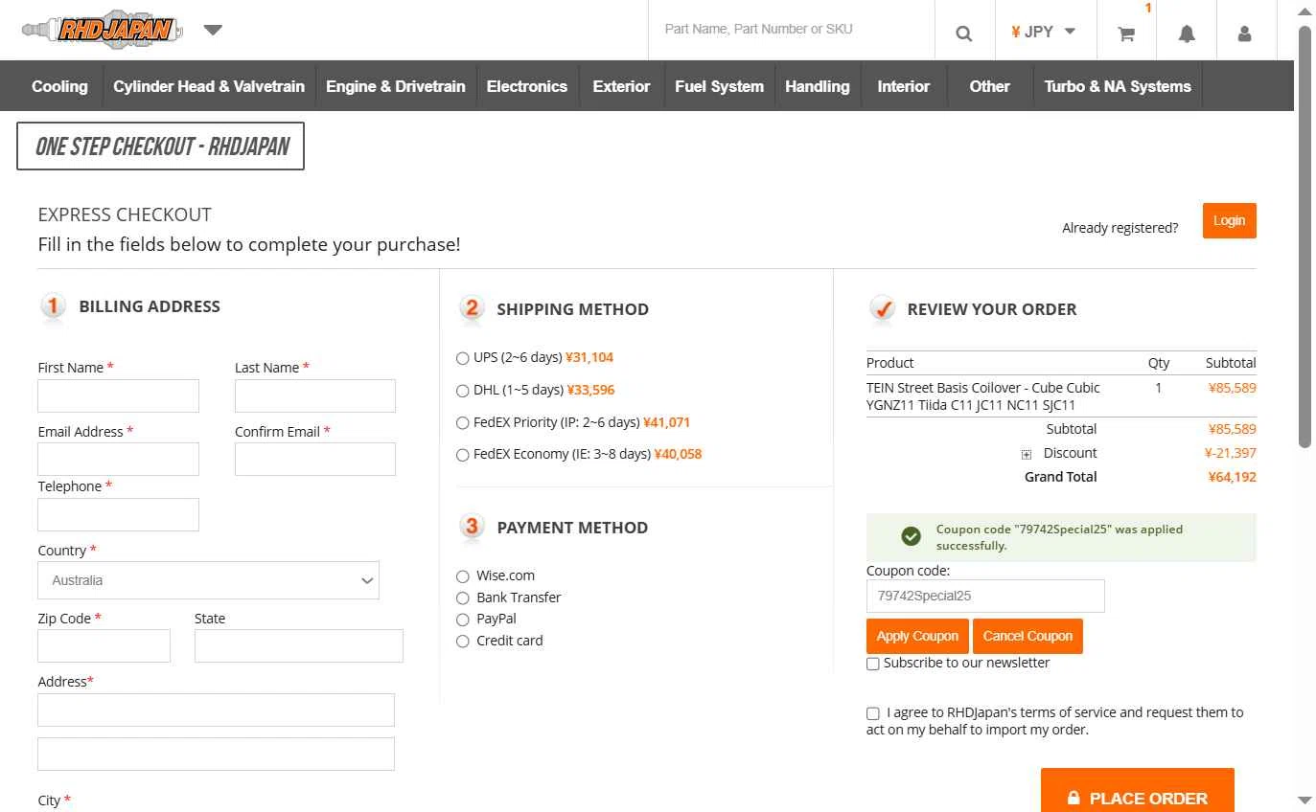Click the Login button
The image size is (1316, 812).
point(1229,220)
